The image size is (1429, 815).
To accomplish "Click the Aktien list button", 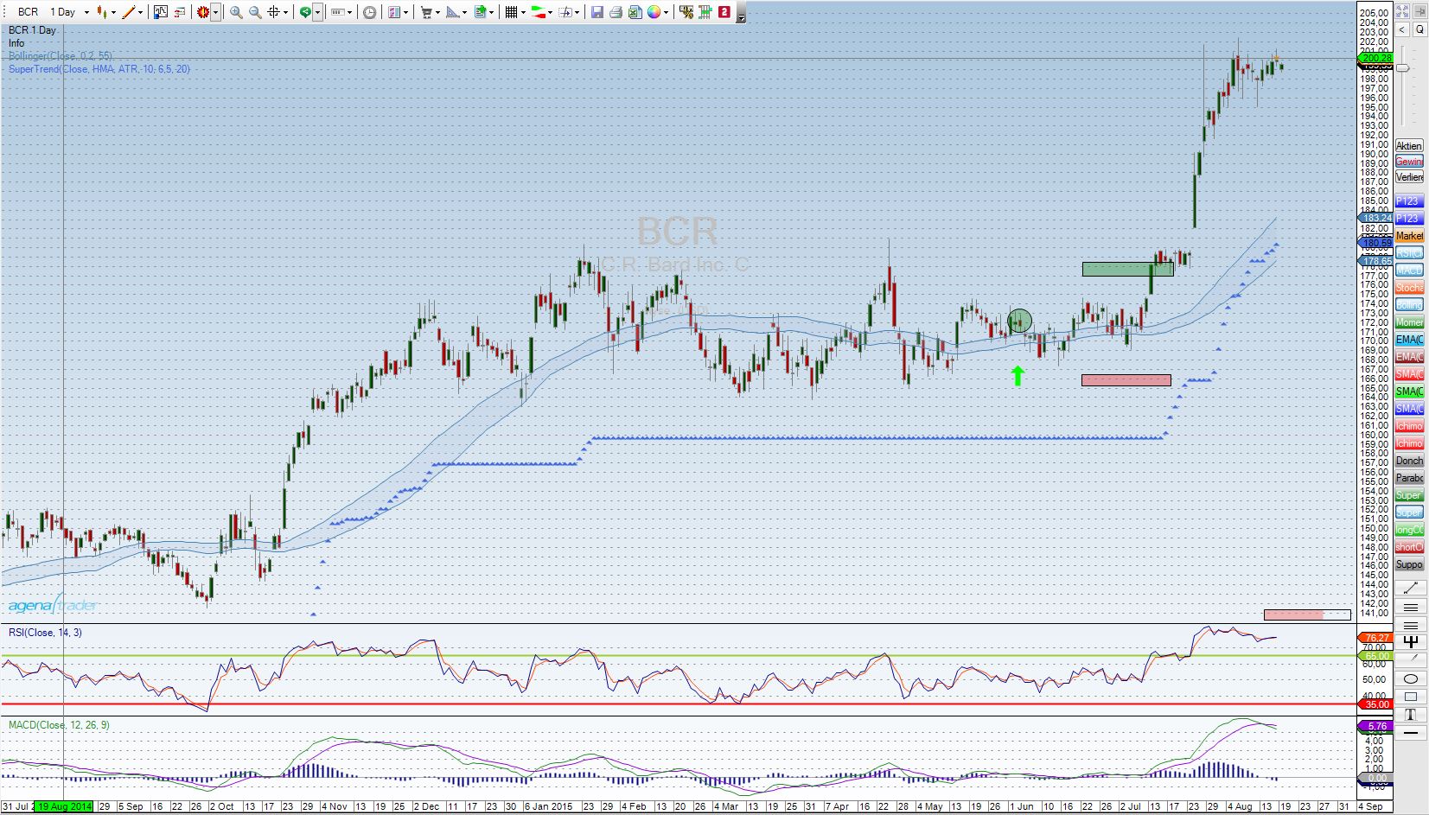I will click(x=1409, y=146).
